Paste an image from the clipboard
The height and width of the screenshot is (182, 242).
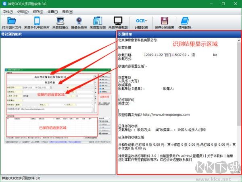coord(98,23)
